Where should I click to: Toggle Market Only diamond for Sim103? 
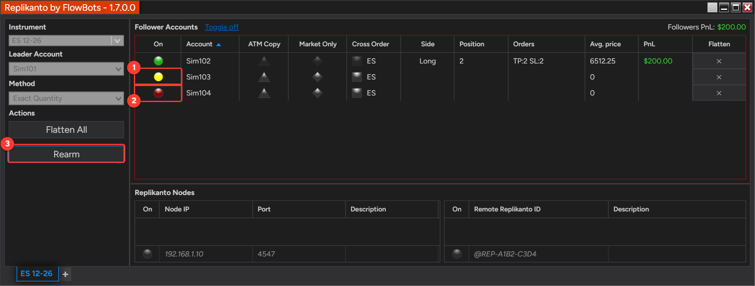point(317,77)
